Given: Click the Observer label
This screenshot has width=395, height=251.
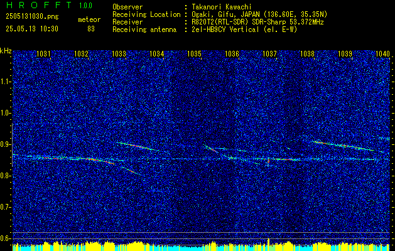Looking at the screenshot, I should click(x=127, y=7).
